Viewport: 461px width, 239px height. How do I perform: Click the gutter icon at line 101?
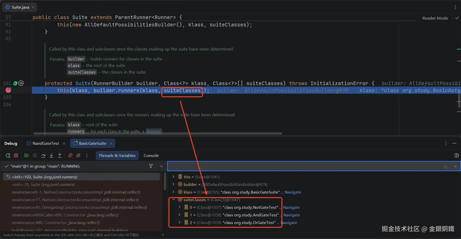tap(15, 83)
